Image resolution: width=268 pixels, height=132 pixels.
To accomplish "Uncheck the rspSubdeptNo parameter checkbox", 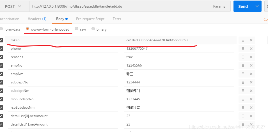I will point(1,99).
